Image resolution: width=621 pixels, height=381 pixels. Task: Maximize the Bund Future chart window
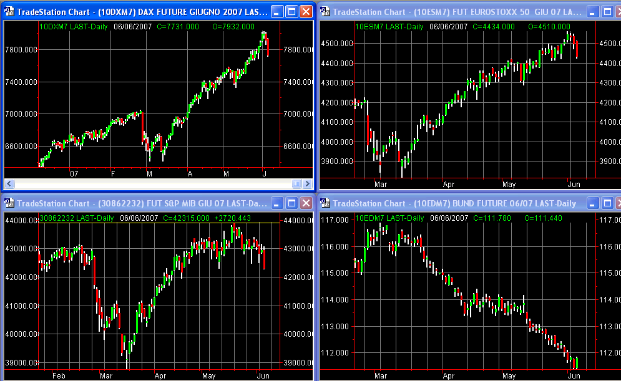tap(608, 203)
